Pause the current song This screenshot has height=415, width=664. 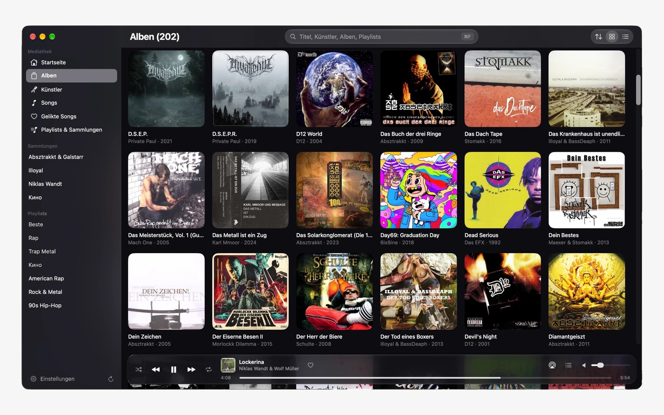[173, 369]
